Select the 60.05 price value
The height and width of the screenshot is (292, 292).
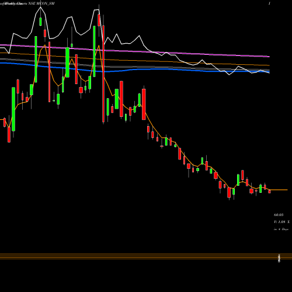[x=279, y=215]
